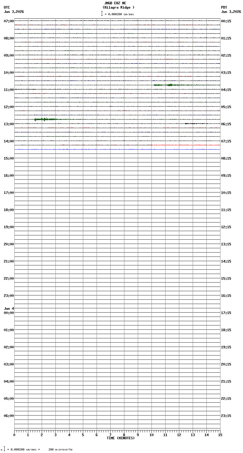Click the 07:00 UTC time label
The height and width of the screenshot is (453, 243).
point(9,21)
